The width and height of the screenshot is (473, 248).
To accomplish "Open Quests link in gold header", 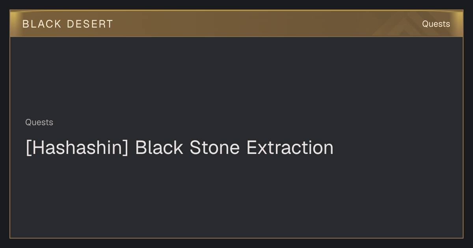I will click(x=436, y=24).
